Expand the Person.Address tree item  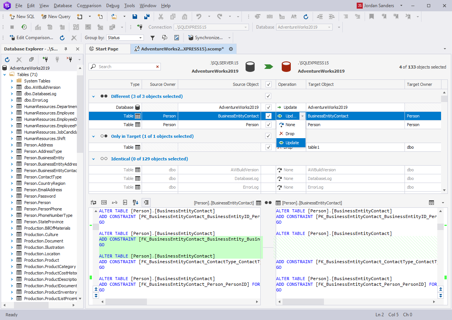tap(12, 145)
